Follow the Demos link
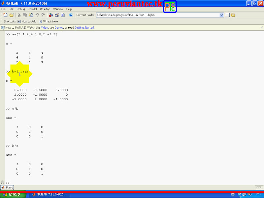 [59, 28]
